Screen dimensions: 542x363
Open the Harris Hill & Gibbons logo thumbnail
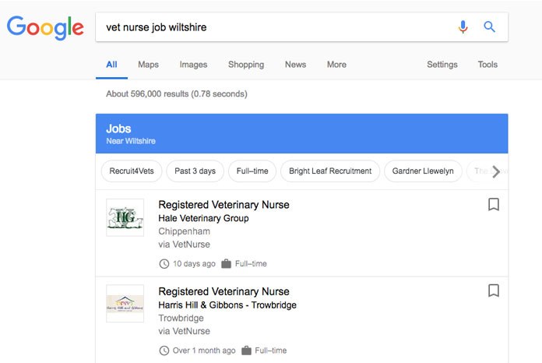point(125,304)
